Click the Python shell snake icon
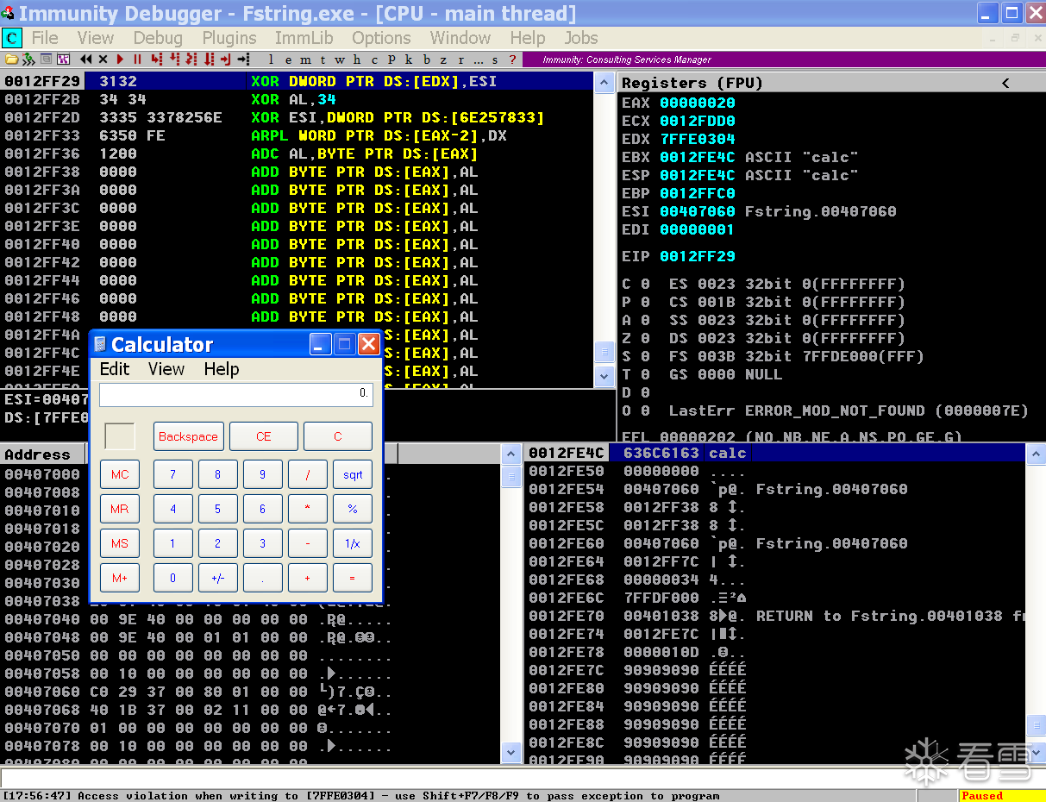 coord(28,60)
